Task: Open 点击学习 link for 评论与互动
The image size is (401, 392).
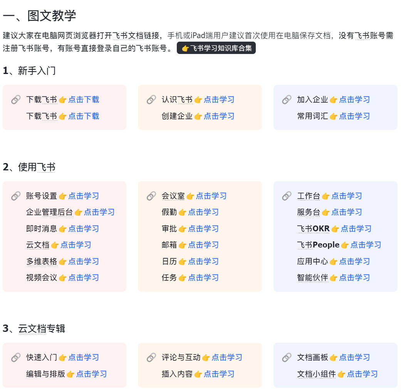Action: click(227, 357)
